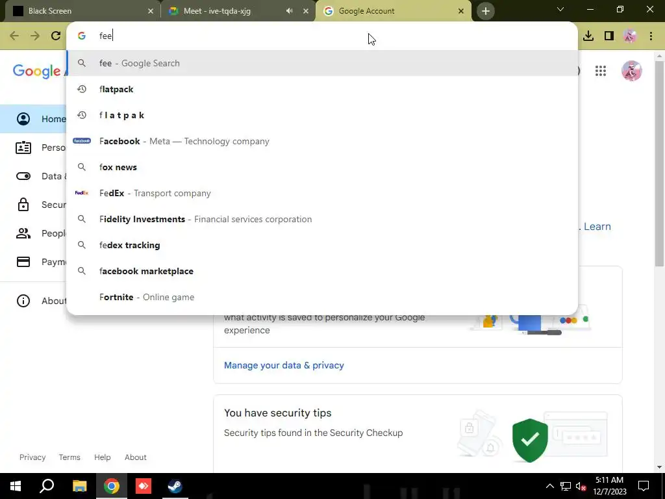Click the Chrome taskbar icon
This screenshot has height=499, width=665.
(x=112, y=486)
